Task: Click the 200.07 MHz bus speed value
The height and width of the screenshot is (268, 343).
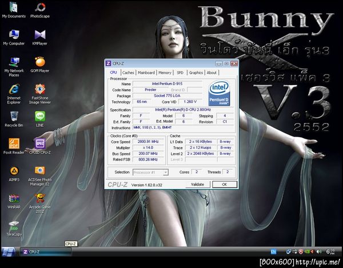Action: coord(148,154)
